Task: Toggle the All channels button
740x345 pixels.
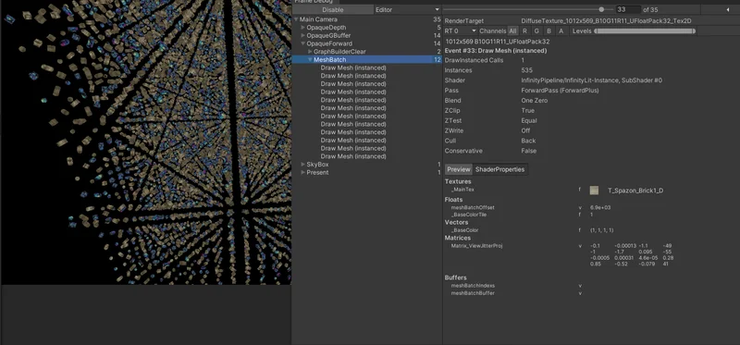Action: click(x=512, y=31)
